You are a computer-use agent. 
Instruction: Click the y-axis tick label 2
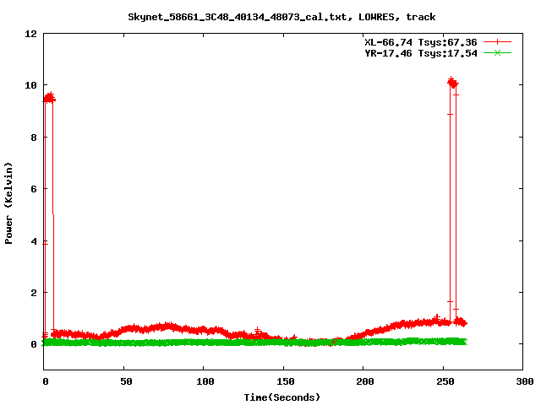coord(34,293)
